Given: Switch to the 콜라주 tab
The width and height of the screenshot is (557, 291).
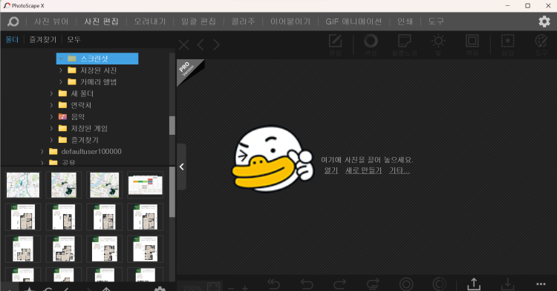Looking at the screenshot, I should (x=243, y=21).
